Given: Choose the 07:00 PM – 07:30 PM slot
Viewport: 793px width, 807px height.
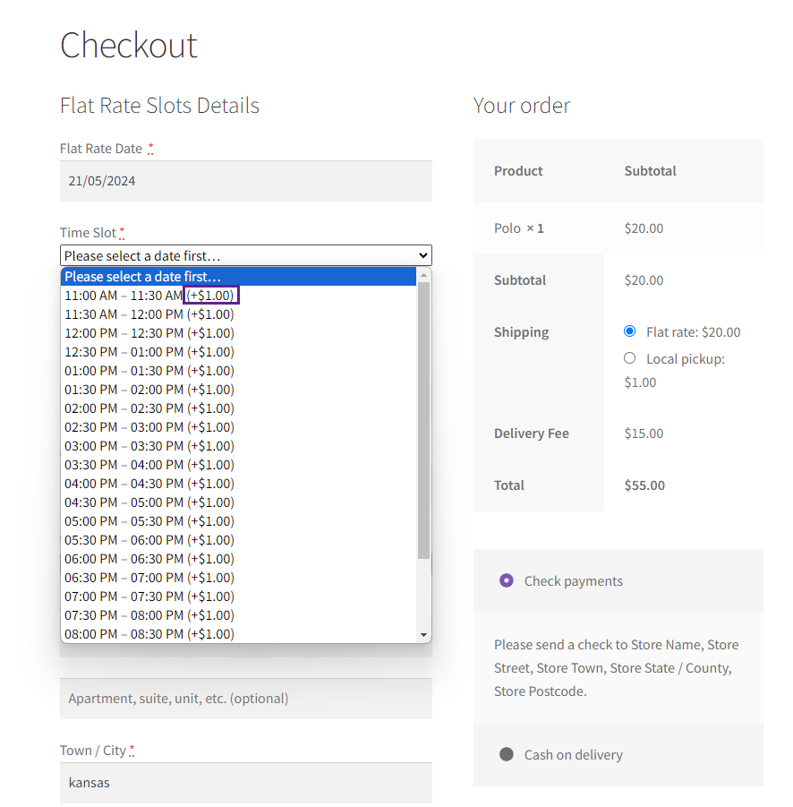Looking at the screenshot, I should pyautogui.click(x=239, y=597).
